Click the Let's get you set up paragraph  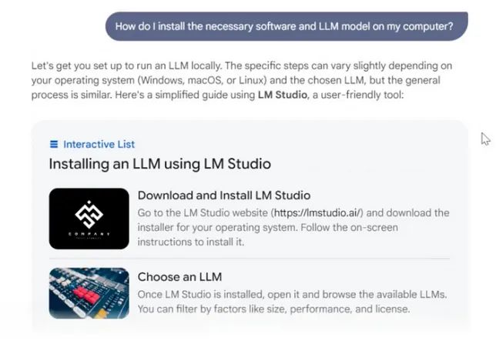point(242,80)
